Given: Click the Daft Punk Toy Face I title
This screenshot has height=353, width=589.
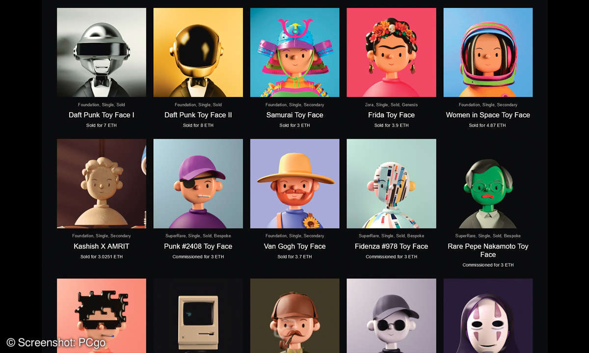Looking at the screenshot, I should (x=101, y=115).
